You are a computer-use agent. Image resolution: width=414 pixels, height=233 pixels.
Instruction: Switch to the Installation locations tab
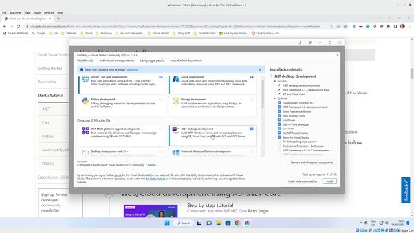pos(186,60)
